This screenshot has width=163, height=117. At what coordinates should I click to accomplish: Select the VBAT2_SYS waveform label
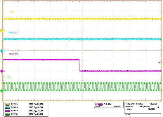14,54
